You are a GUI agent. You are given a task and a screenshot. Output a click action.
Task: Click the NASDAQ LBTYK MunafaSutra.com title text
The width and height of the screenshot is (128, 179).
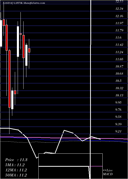(24, 3)
